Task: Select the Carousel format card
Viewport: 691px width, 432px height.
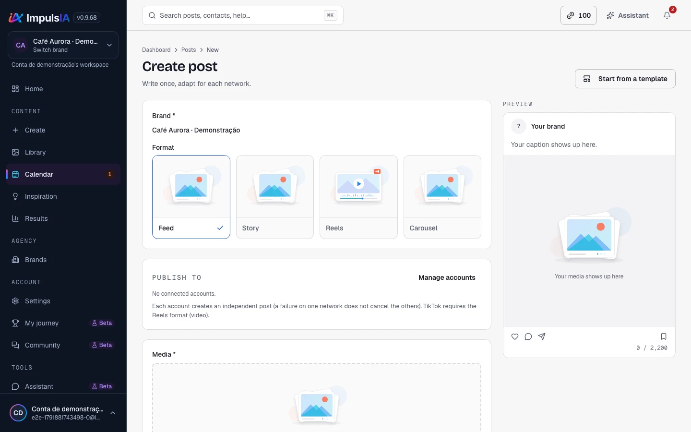Action: (442, 197)
